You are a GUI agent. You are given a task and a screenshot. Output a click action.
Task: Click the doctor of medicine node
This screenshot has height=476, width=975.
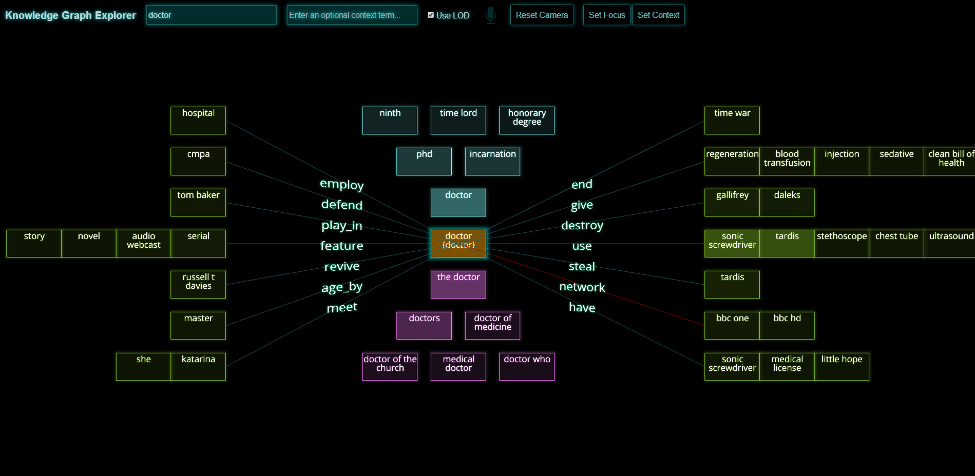click(x=493, y=326)
